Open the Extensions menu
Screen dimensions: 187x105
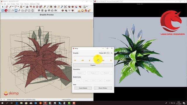coord(32,4)
